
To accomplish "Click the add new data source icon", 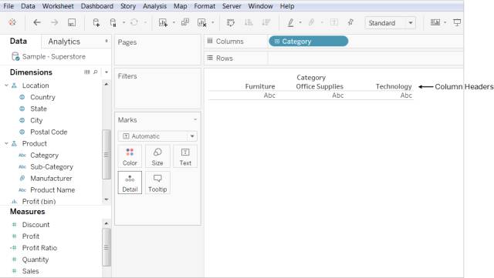I will (x=96, y=22).
